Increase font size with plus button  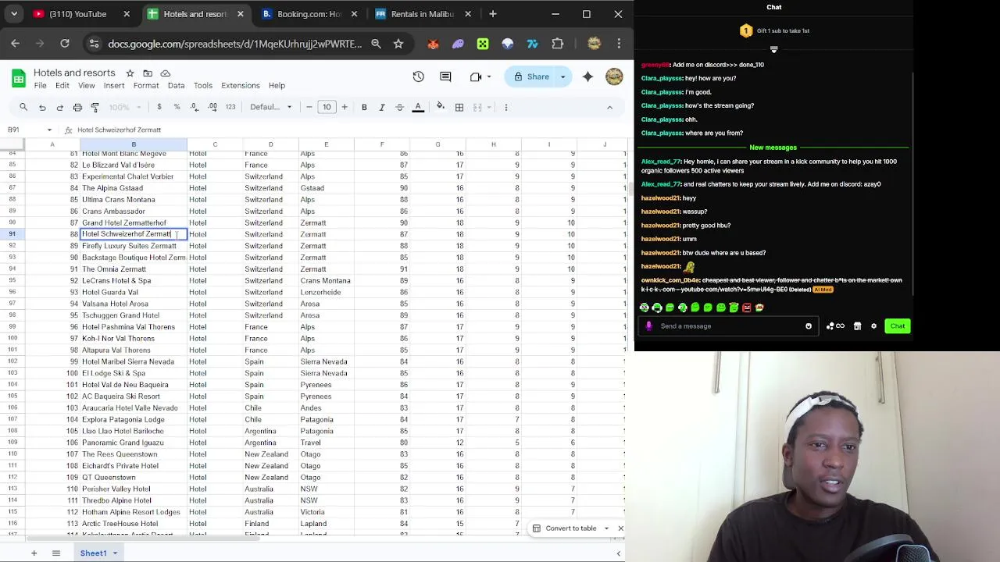(344, 107)
